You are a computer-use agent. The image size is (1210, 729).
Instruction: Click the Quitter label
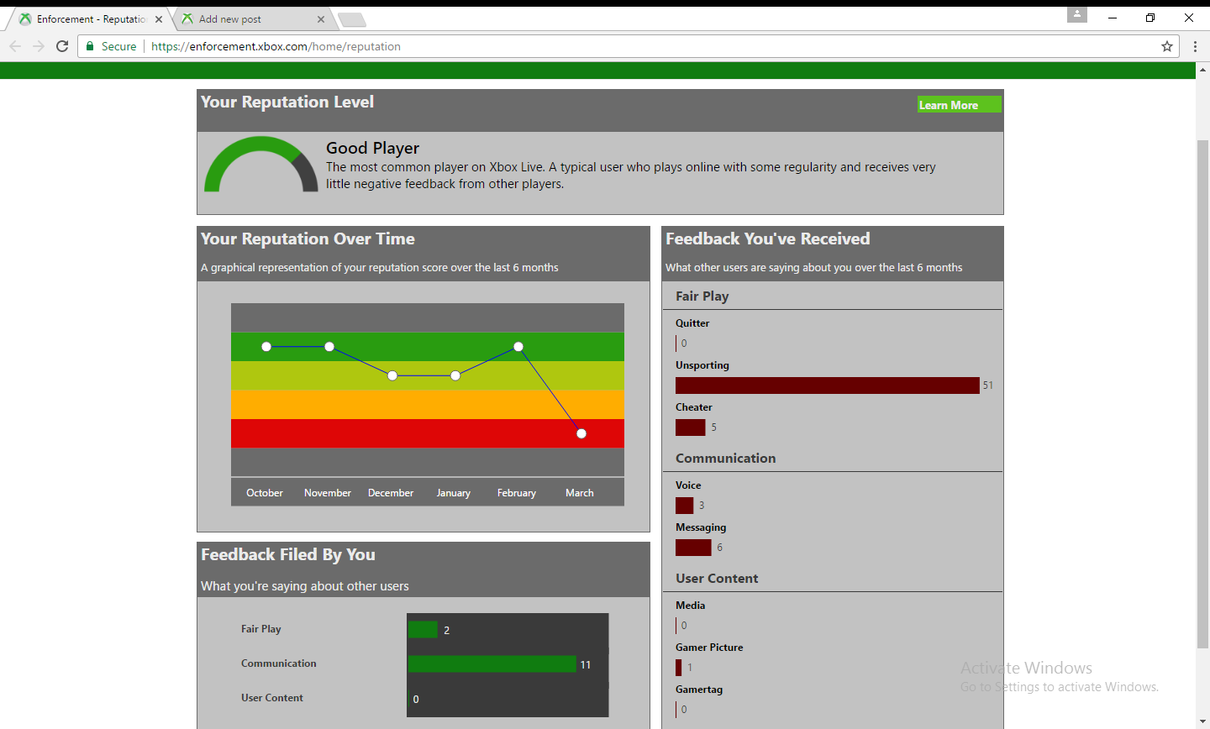692,323
